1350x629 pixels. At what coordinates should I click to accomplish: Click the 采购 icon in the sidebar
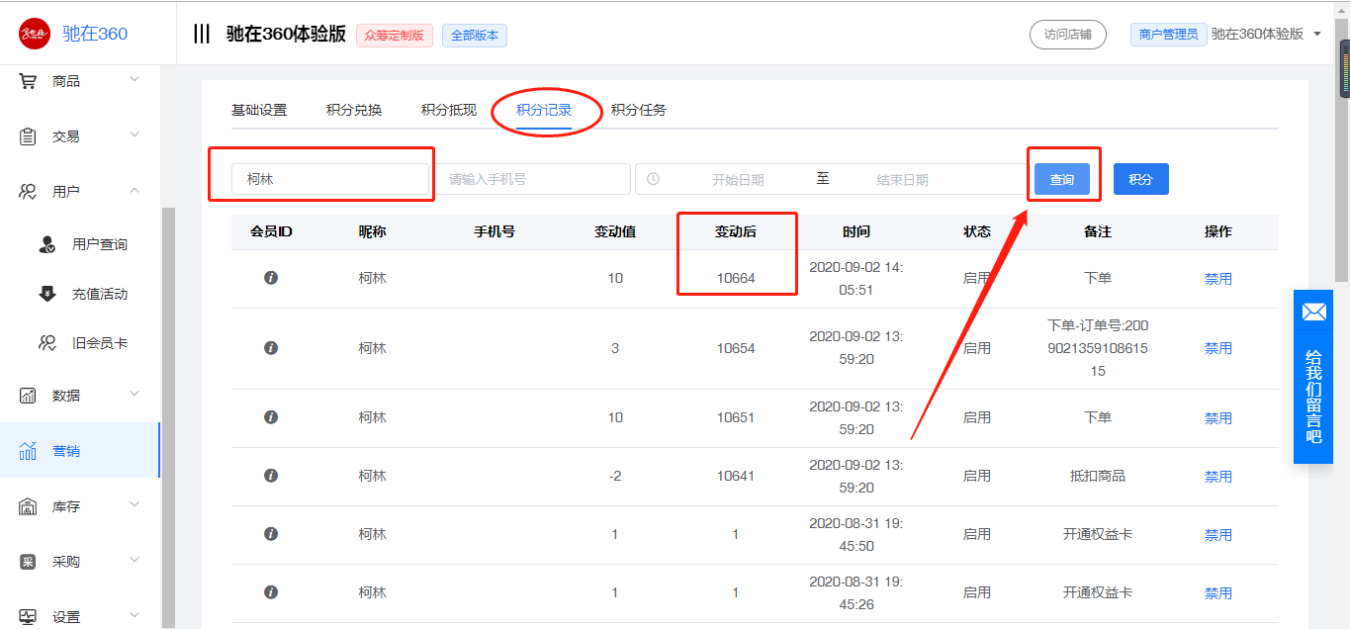(29, 562)
